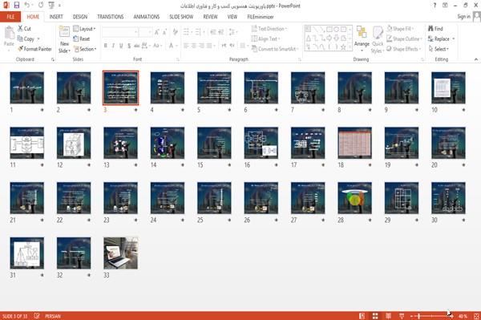Switch to Reading View in status bar
Image resolution: width=481 pixels, height=320 pixels.
pos(388,316)
